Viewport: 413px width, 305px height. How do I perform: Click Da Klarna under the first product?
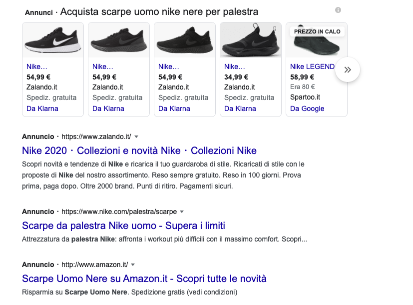click(x=42, y=108)
